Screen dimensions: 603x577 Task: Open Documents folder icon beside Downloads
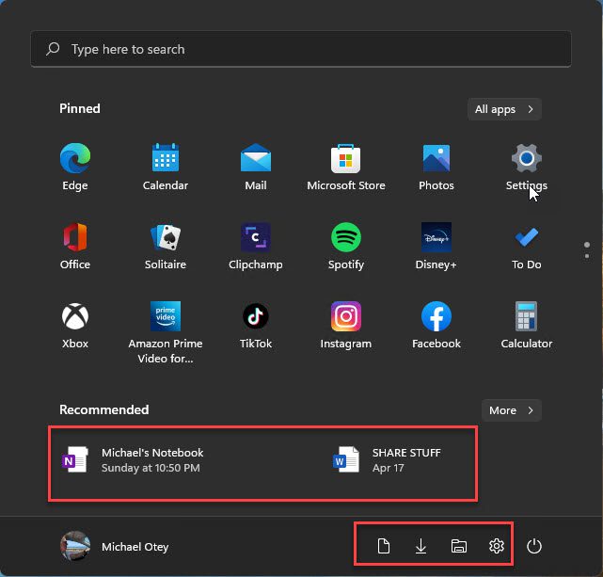tap(384, 546)
